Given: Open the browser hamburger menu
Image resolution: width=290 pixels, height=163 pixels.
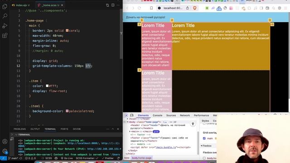Looking at the screenshot, I should coord(285,8).
